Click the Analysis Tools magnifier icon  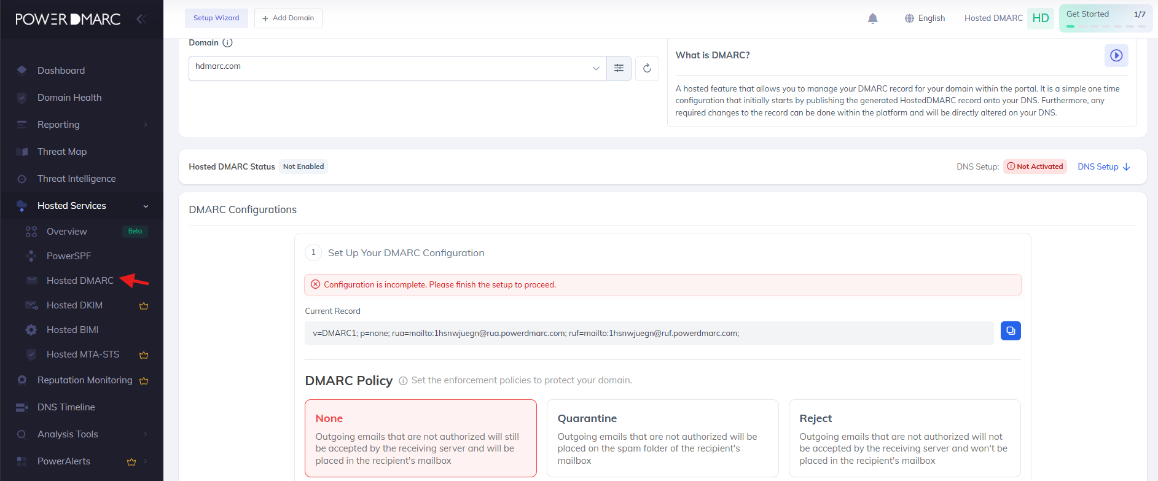(22, 434)
